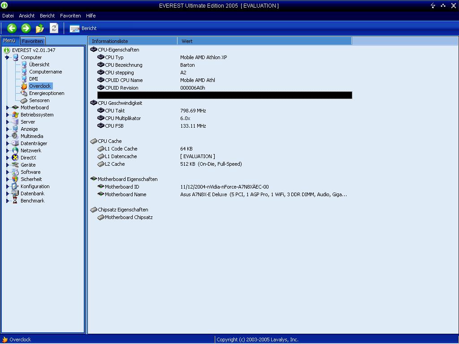Collapse the Computer tree node
Image resolution: width=459 pixels, height=344 pixels.
click(7, 57)
